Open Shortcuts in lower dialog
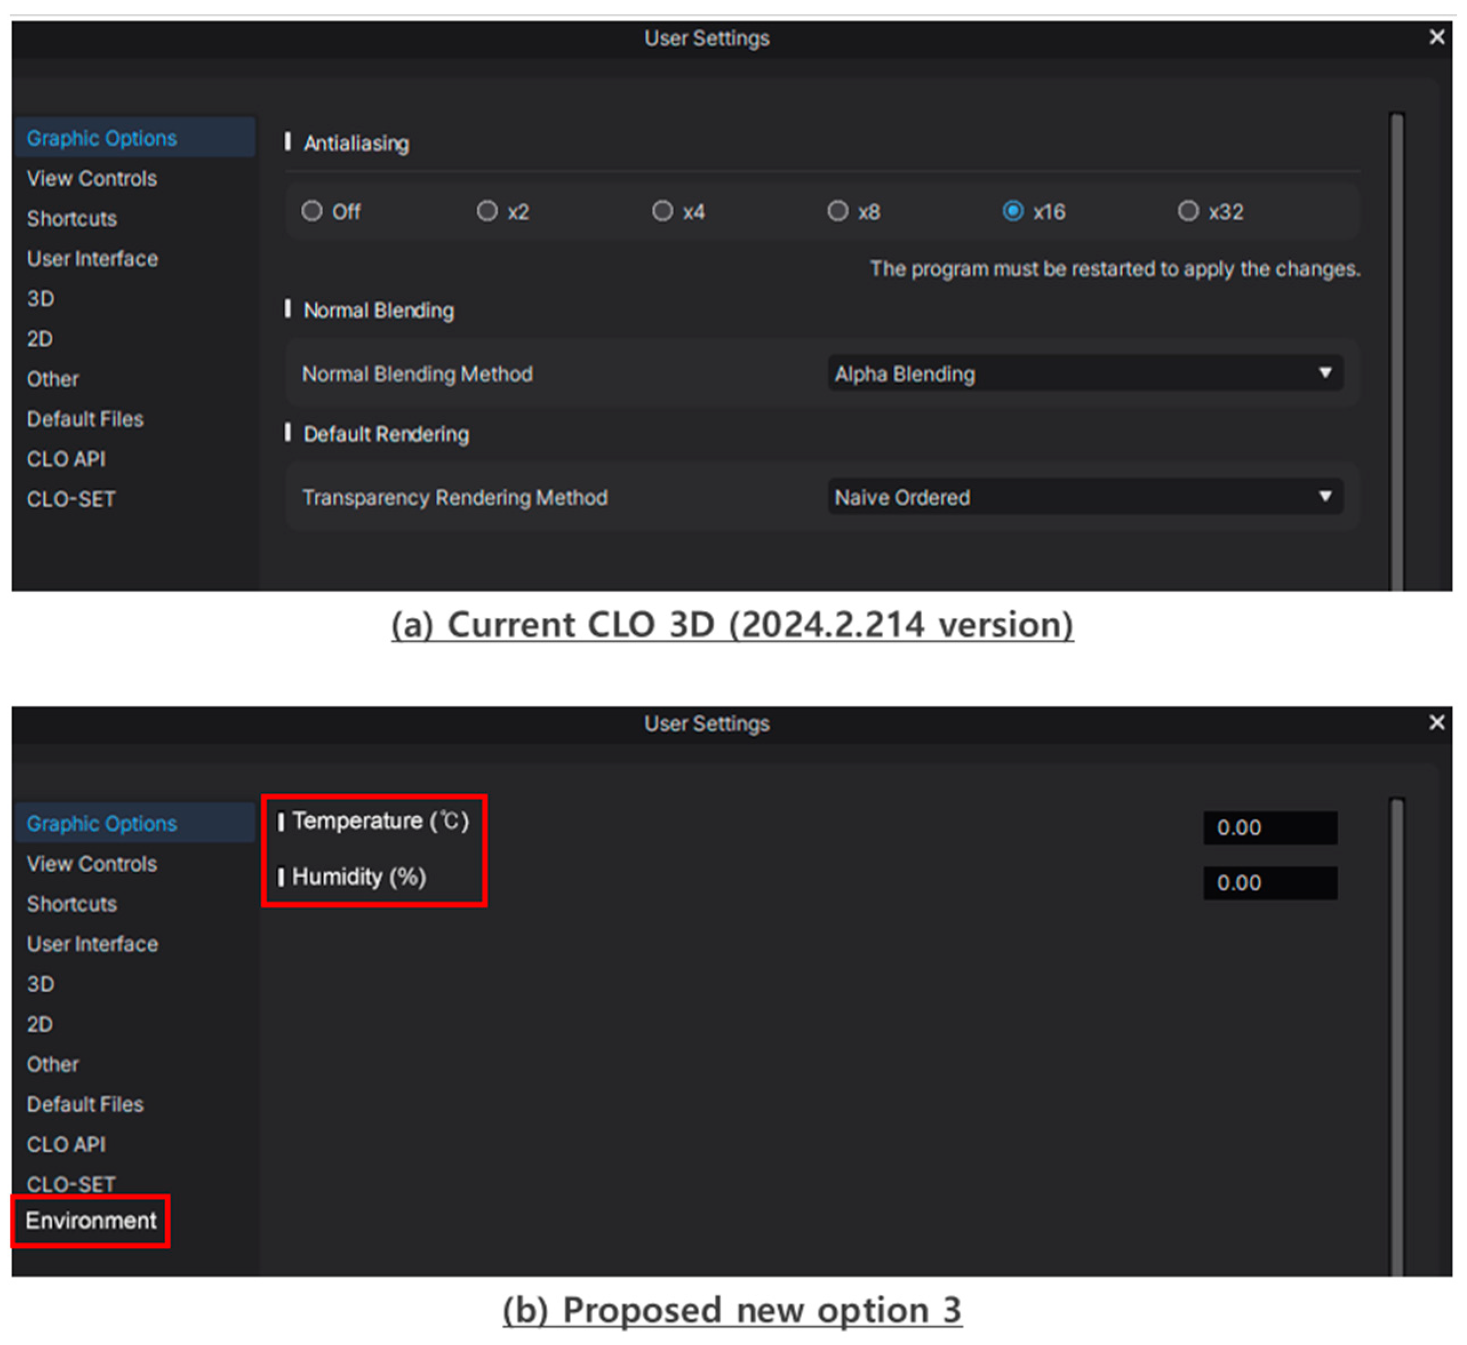1467x1345 pixels. pos(71,904)
